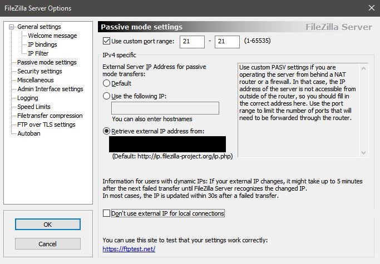
Task: Collapse the General settings tree node
Action: (11, 27)
